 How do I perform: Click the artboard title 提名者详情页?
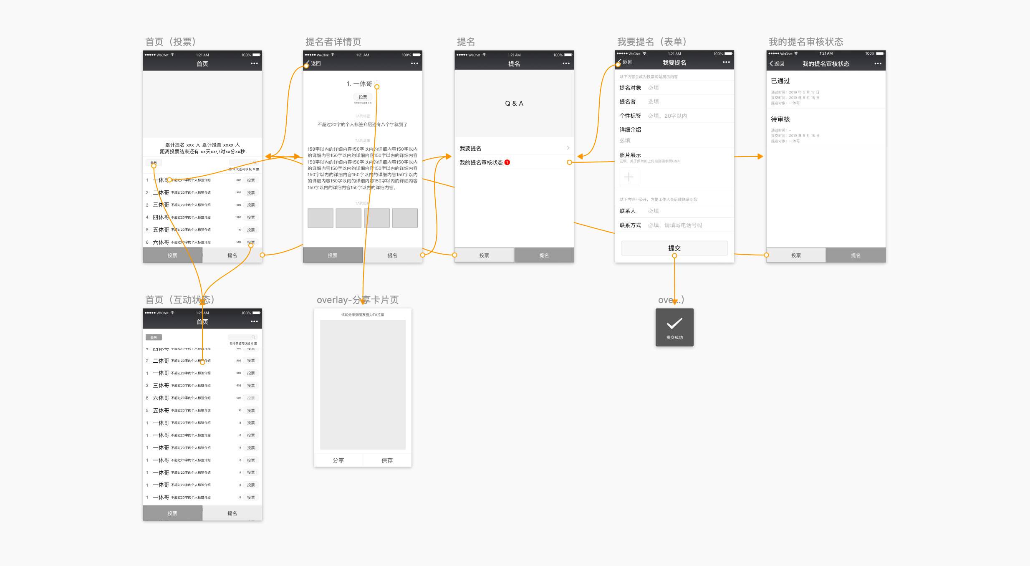click(333, 42)
